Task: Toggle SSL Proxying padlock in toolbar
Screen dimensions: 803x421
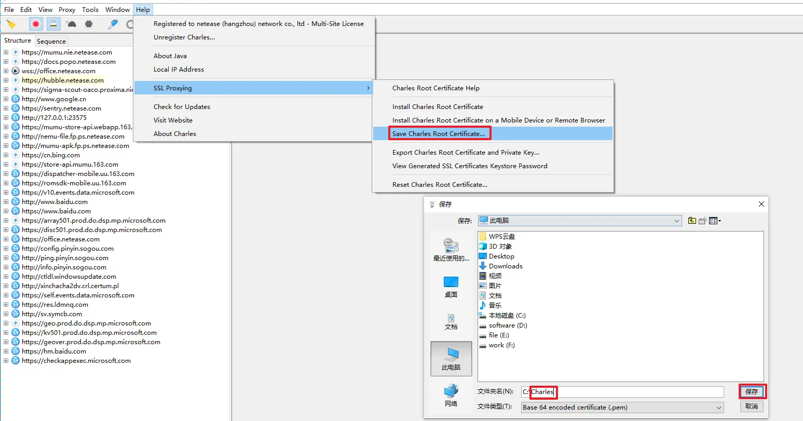Action: [x=53, y=24]
